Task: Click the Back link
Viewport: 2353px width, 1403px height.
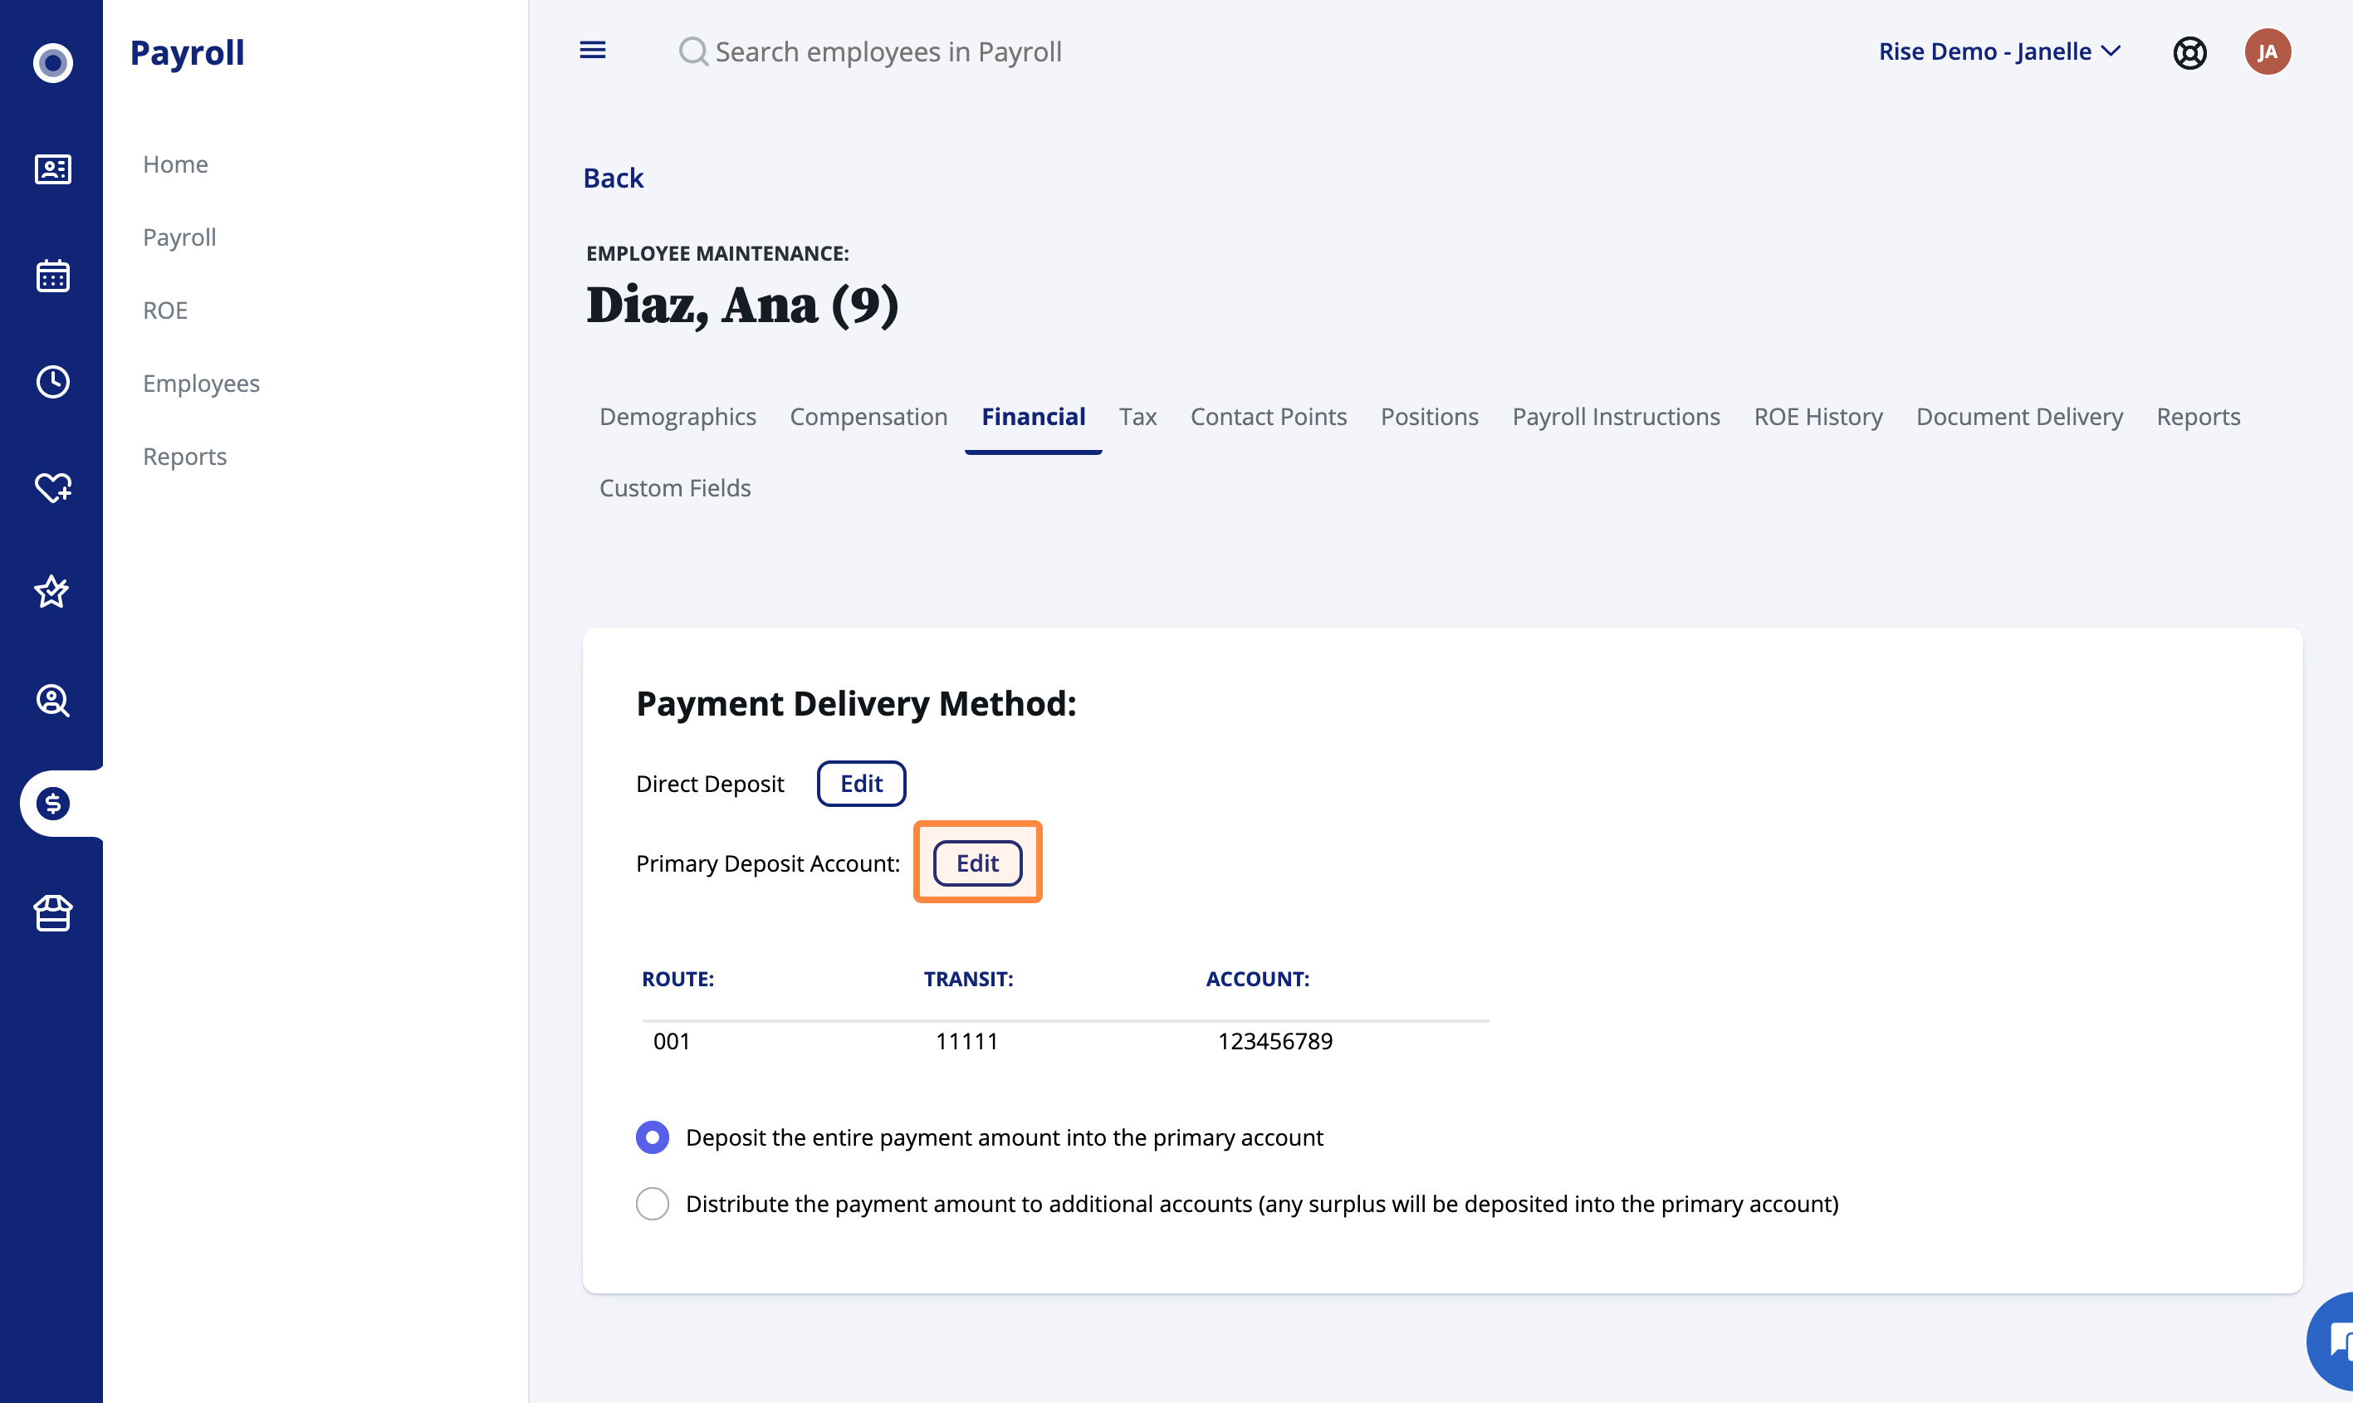Action: 613,178
